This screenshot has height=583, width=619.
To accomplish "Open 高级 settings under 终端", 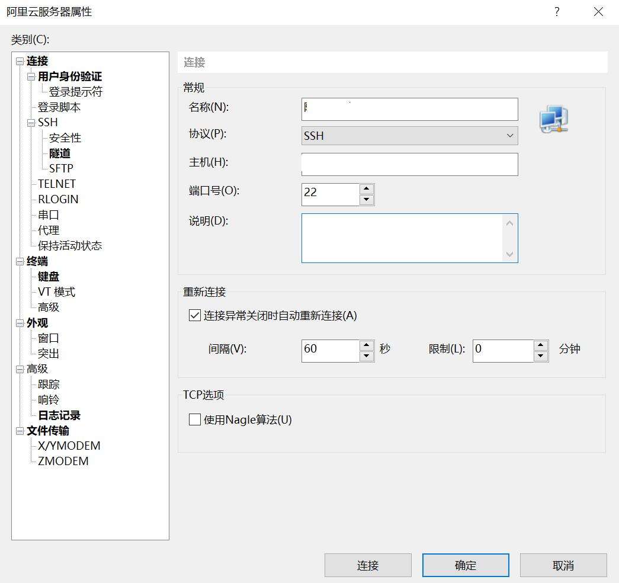I will pyautogui.click(x=49, y=307).
